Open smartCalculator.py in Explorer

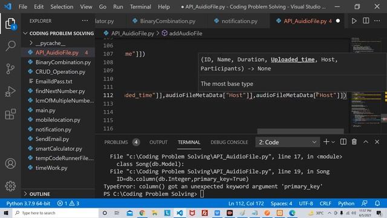[x=58, y=148]
